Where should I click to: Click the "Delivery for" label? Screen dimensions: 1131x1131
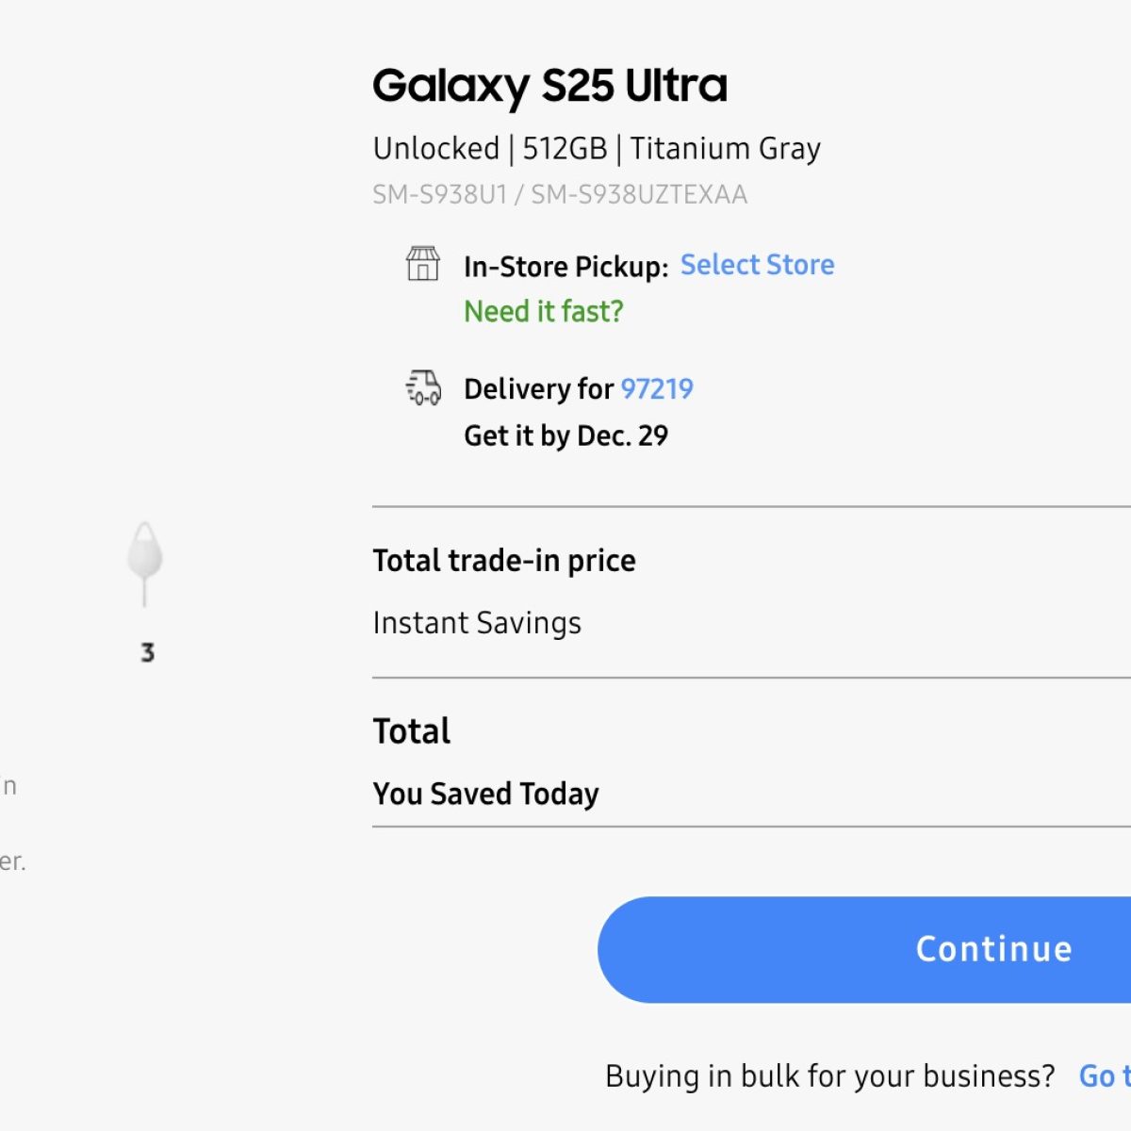coord(538,388)
